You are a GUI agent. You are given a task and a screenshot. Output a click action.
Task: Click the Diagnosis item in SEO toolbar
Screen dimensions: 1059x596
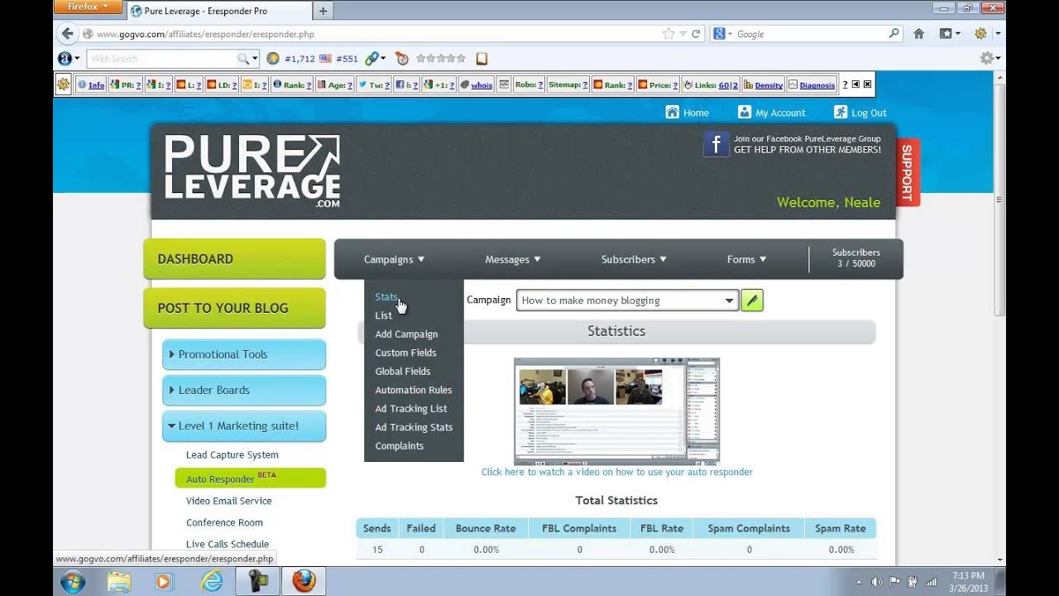(812, 84)
